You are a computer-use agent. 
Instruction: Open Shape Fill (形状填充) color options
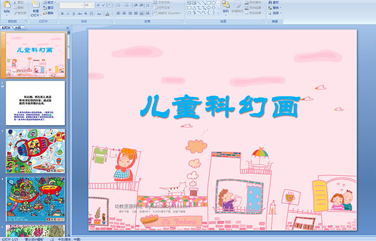click(254, 2)
